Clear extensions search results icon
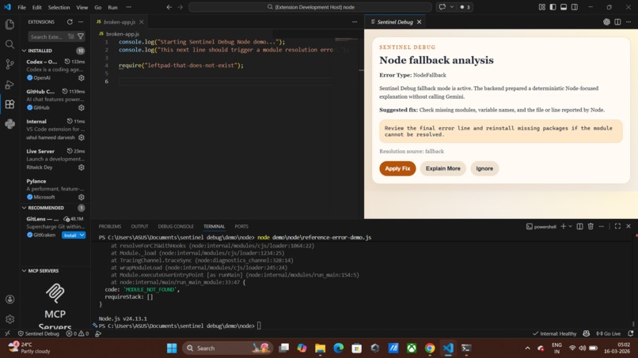 click(x=71, y=36)
